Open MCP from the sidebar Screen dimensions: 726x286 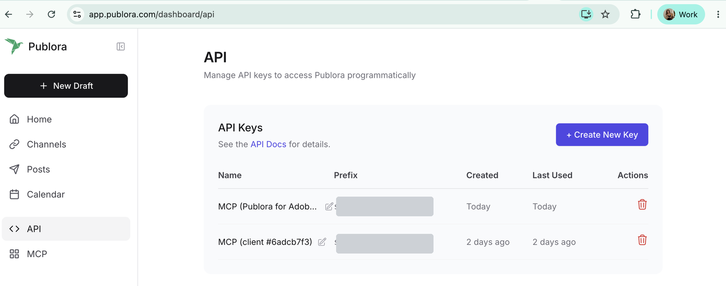coord(66,254)
